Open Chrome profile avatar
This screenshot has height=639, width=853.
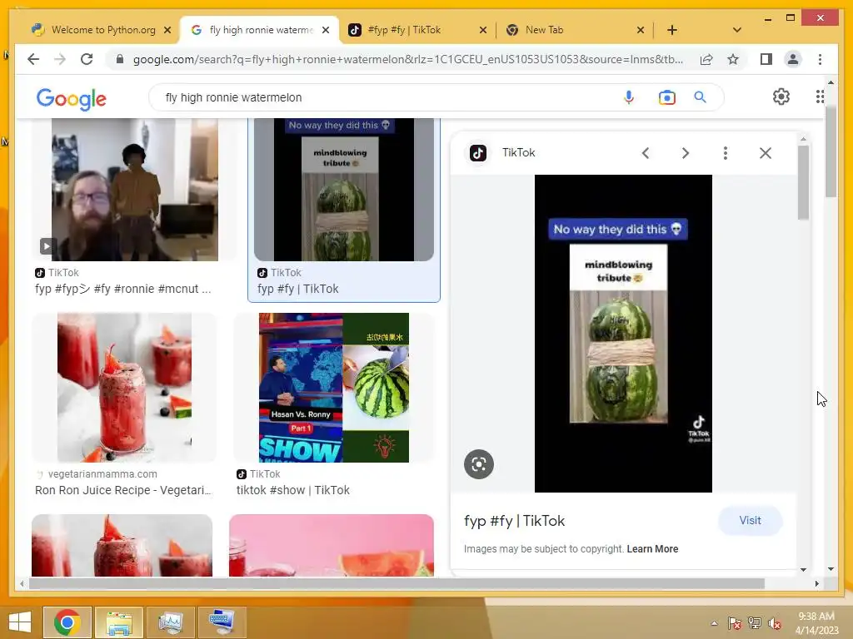pyautogui.click(x=793, y=59)
